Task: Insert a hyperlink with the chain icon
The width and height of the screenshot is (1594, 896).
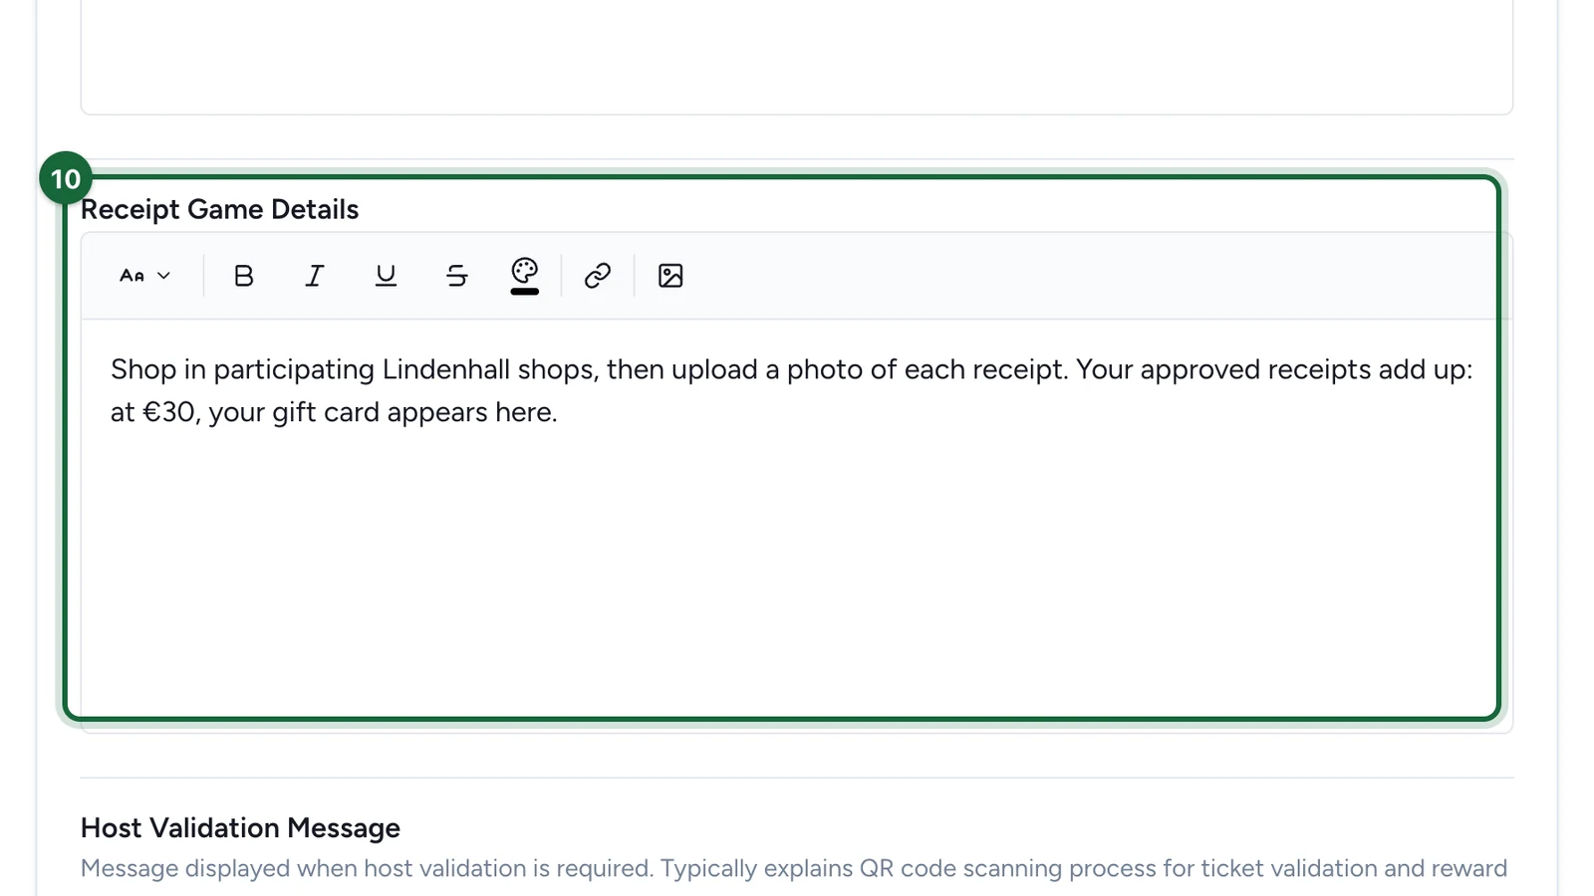Action: (x=598, y=276)
